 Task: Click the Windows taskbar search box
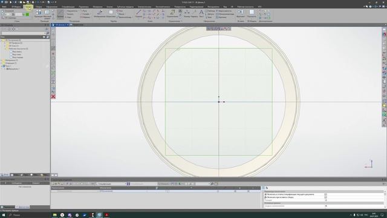pos(28,215)
